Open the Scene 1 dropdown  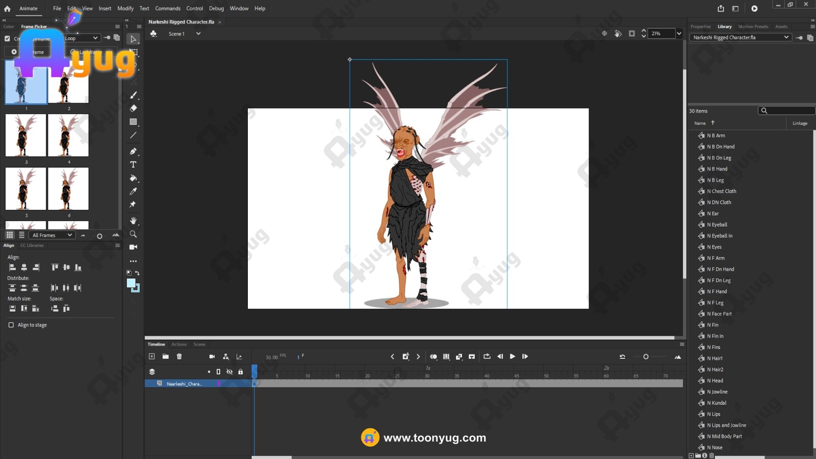tap(198, 34)
